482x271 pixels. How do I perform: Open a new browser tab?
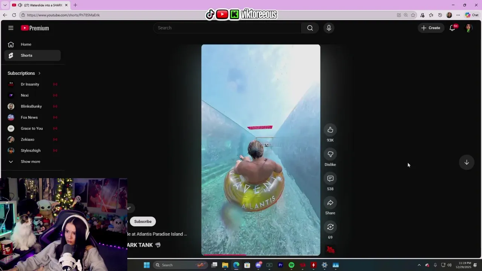click(75, 5)
